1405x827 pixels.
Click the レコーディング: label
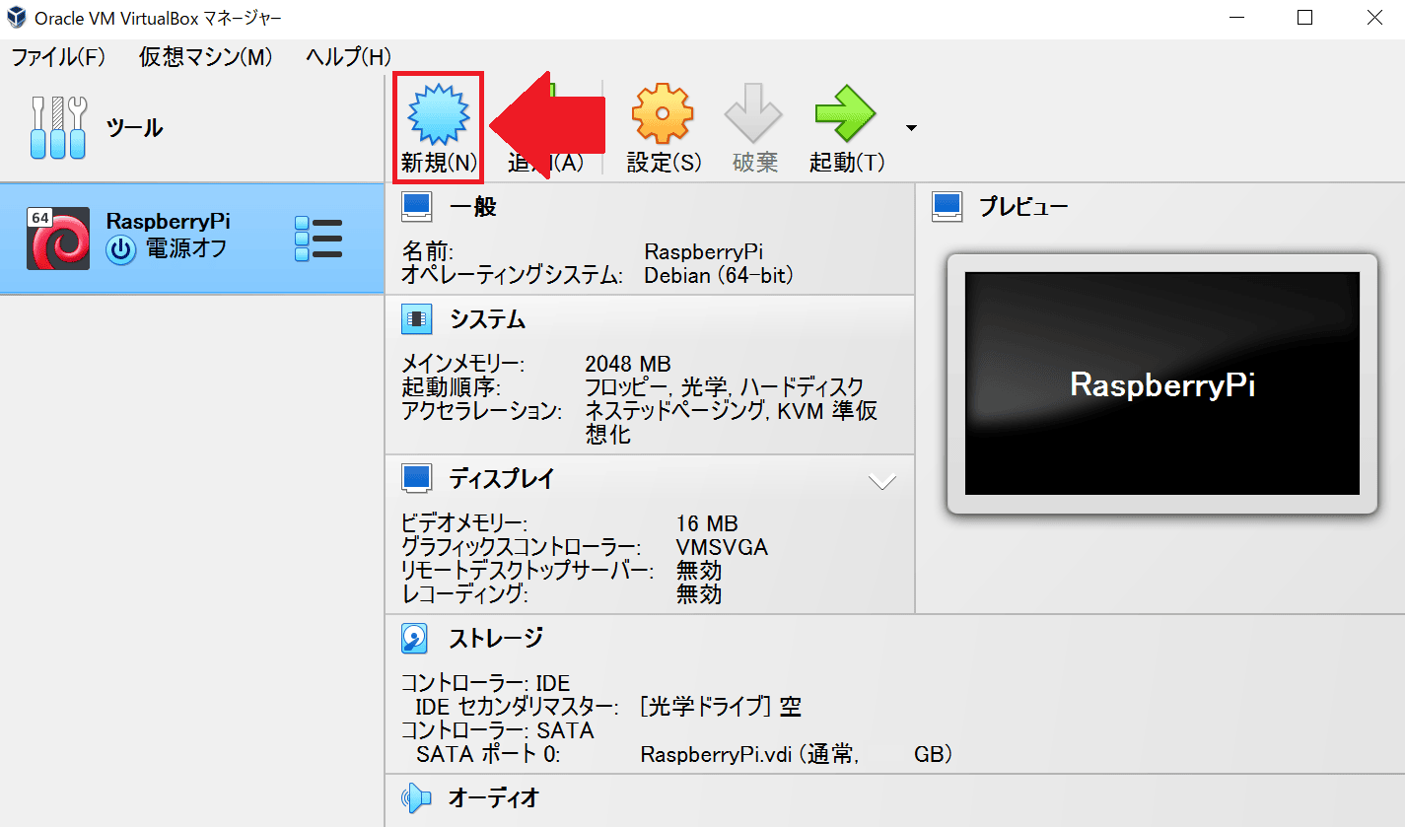point(464,594)
